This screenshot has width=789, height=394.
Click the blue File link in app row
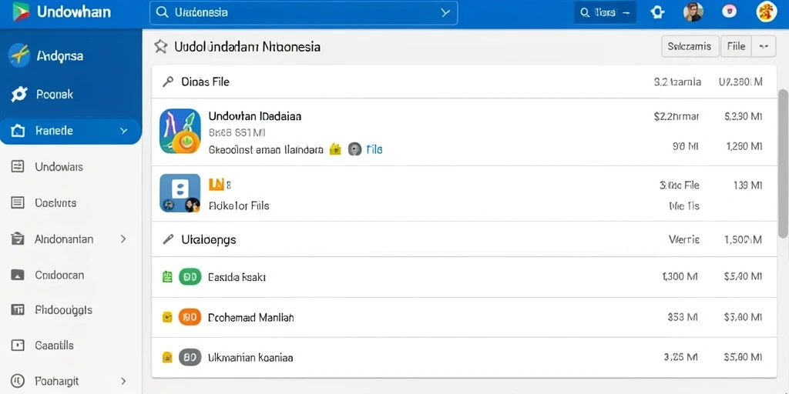374,149
